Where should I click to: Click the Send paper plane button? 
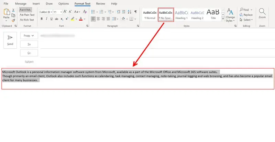pos(10,40)
